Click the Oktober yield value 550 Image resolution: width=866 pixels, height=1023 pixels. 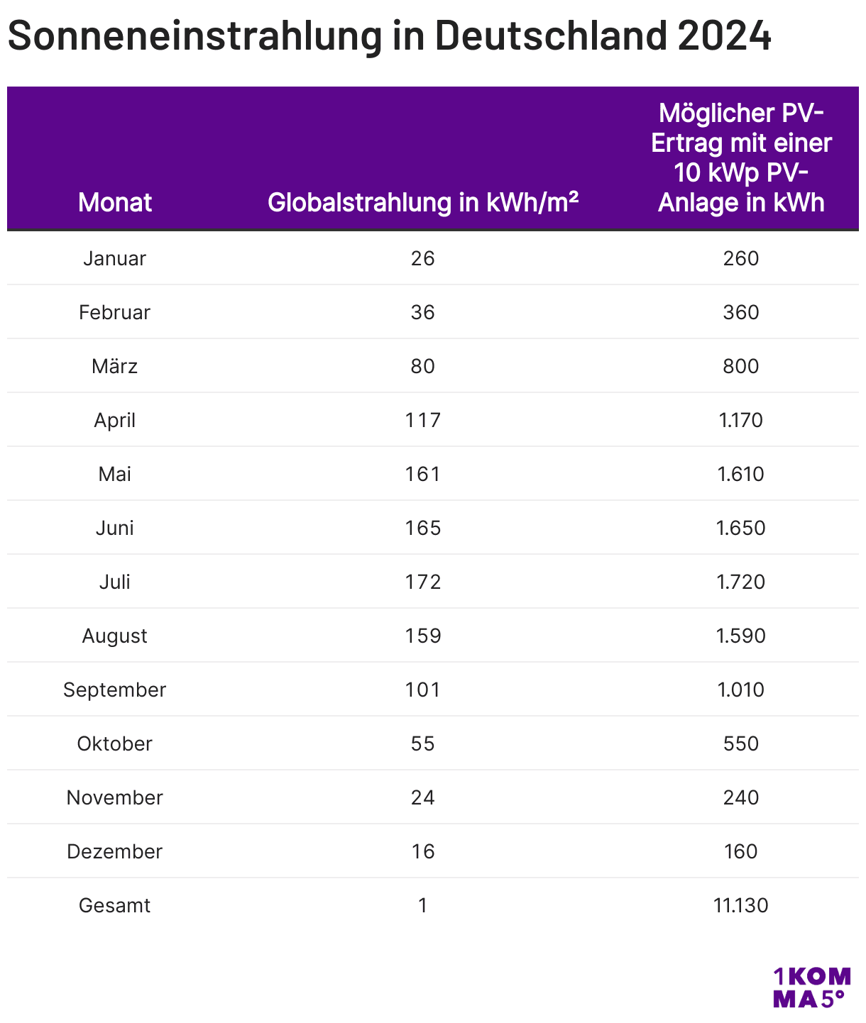741,743
